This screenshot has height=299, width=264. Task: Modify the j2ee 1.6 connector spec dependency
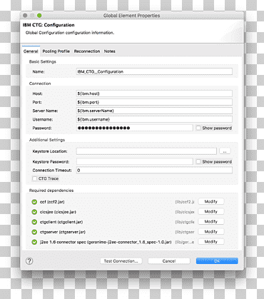[211, 242]
